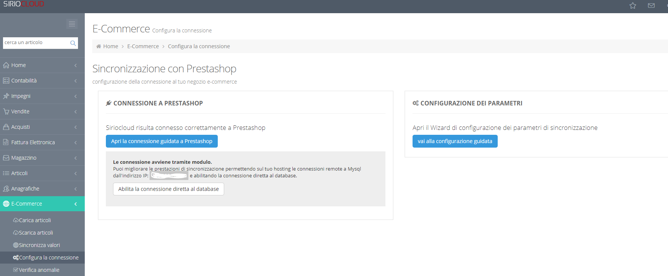Click 'Sincronizzazione con Prestashop' heading
Viewport: 668px width, 276px height.
click(x=164, y=69)
